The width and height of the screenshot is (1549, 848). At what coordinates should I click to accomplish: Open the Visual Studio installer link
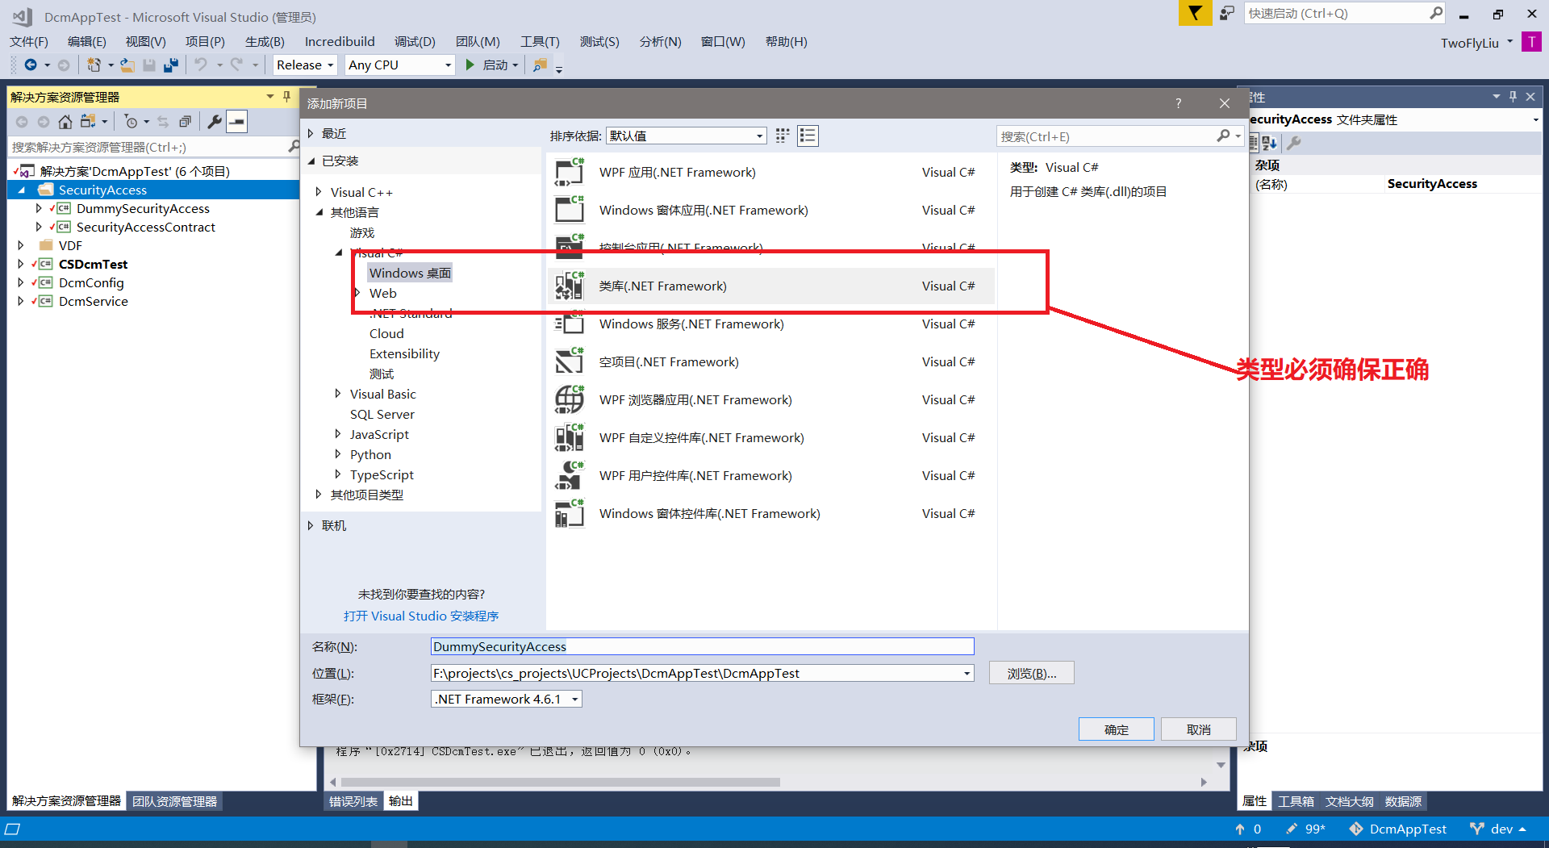(420, 616)
